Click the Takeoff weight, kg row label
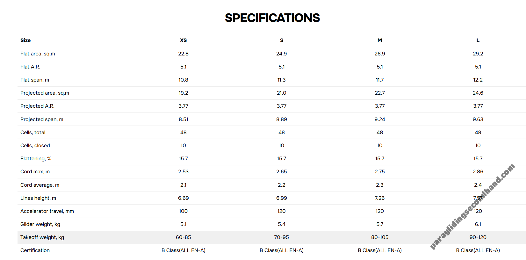The width and height of the screenshot is (526, 260). [x=42, y=237]
